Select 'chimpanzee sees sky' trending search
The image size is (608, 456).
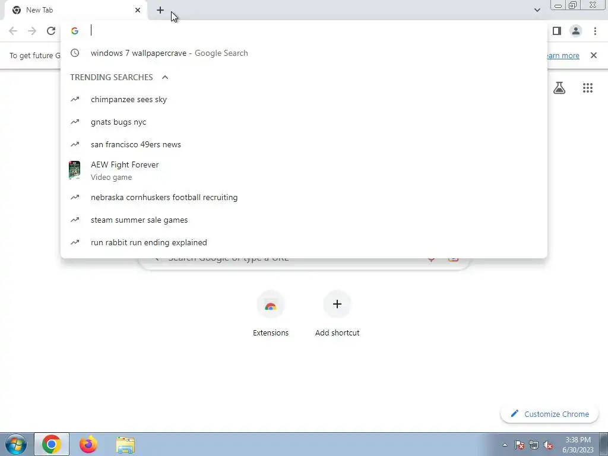[304, 100]
